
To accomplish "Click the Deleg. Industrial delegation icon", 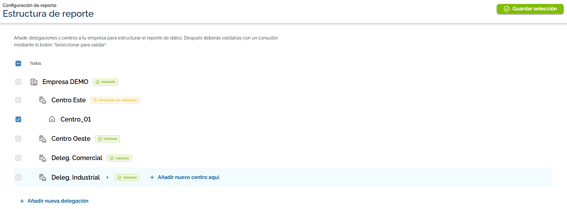I will (x=43, y=177).
